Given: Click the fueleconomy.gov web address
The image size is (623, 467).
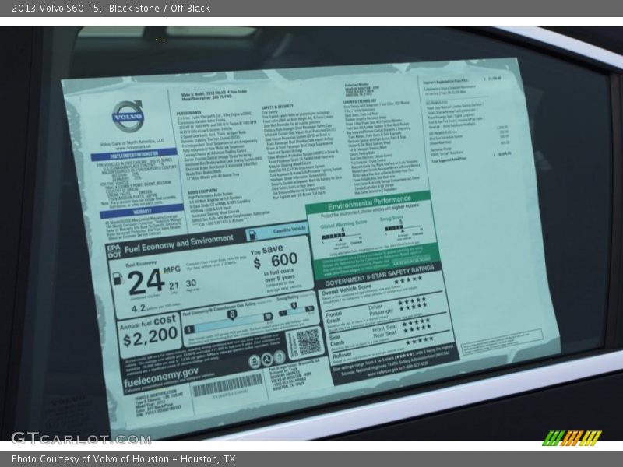Looking at the screenshot, I should [161, 377].
